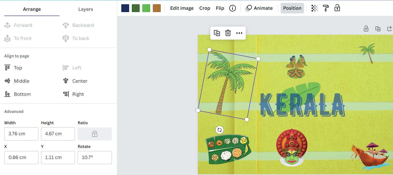Click the Animate button
Screen dimensions: 393x175
[259, 8]
